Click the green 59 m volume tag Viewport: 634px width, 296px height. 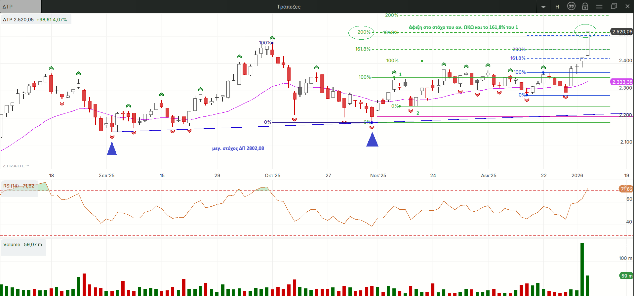pyautogui.click(x=626, y=276)
